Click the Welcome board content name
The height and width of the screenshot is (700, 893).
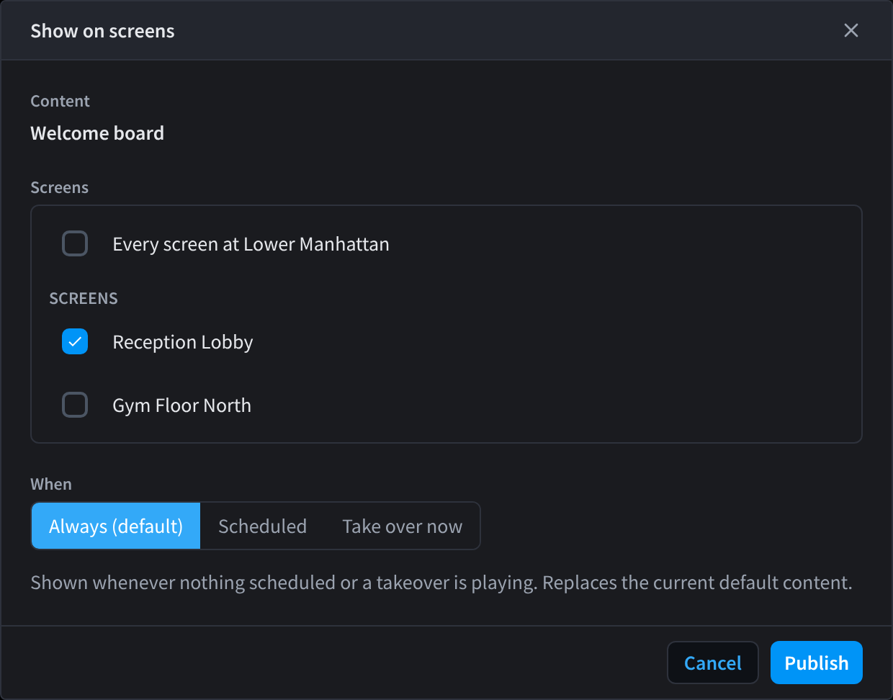(97, 133)
